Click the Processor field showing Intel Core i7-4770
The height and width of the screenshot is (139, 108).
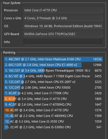(63, 10)
